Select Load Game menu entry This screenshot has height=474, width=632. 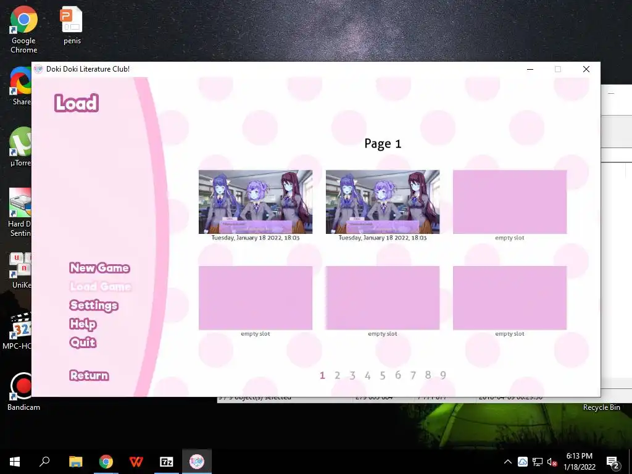101,286
